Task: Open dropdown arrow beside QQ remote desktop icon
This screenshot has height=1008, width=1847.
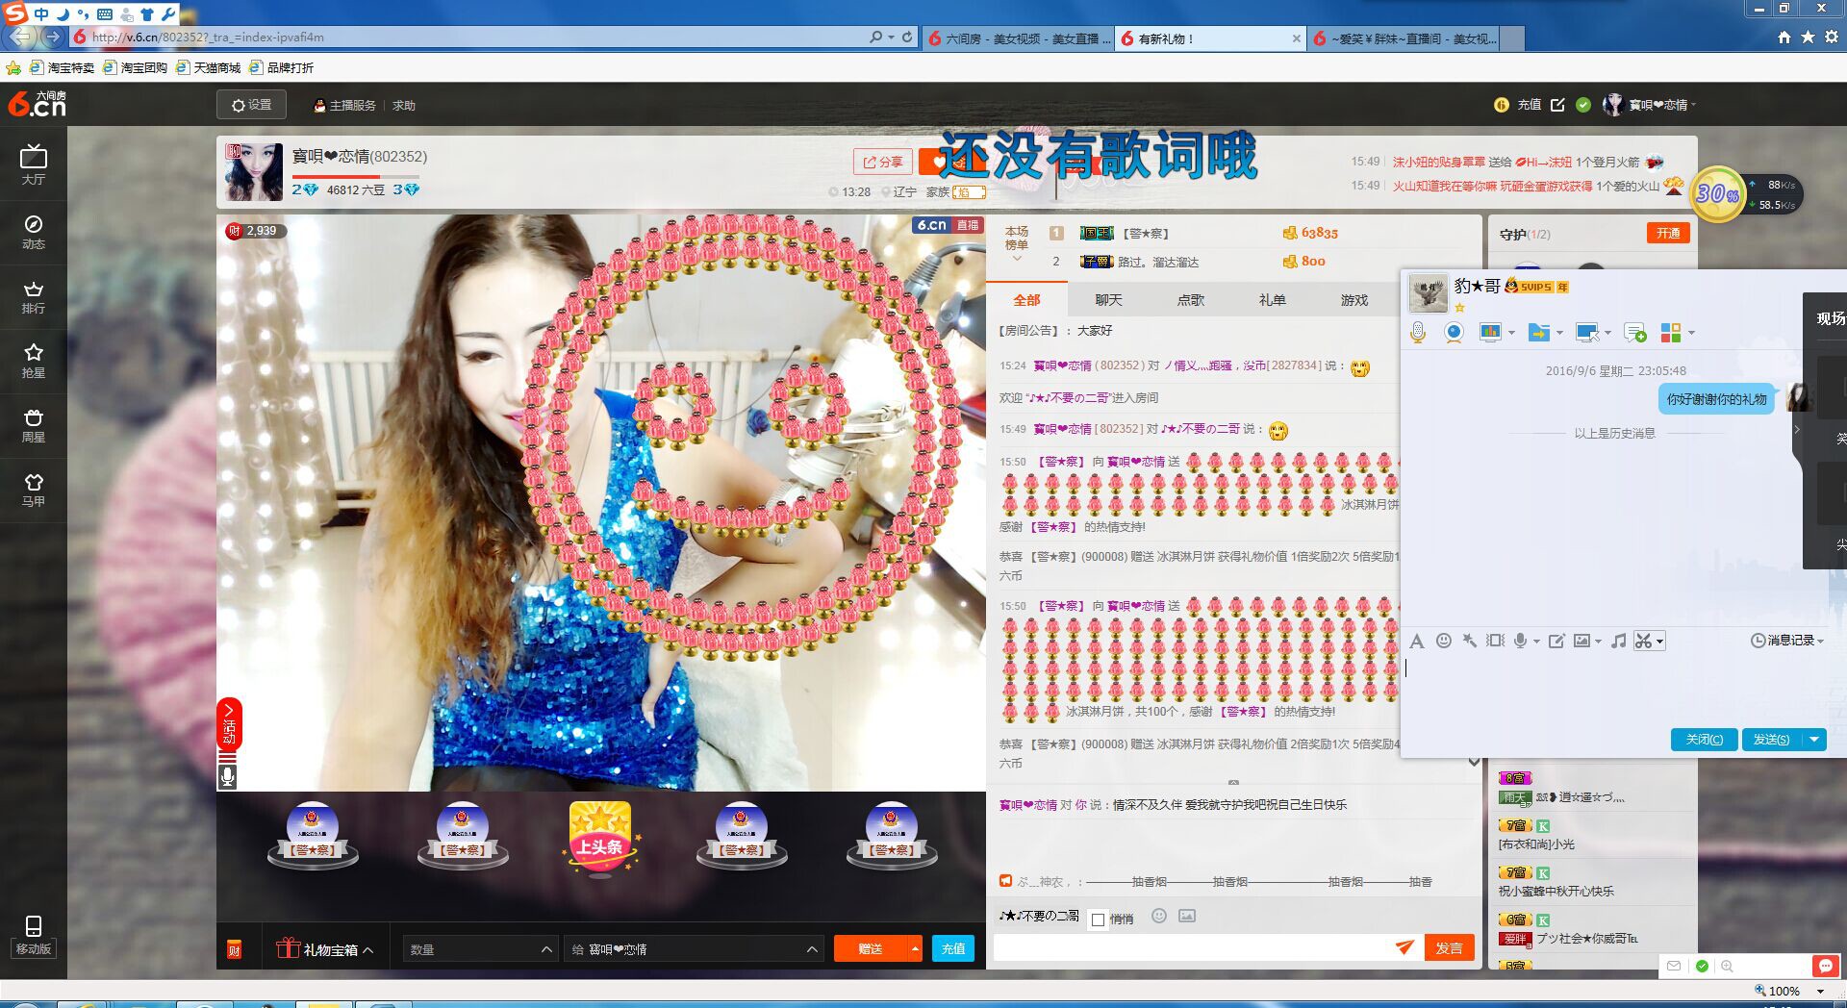Action: pyautogui.click(x=1607, y=333)
